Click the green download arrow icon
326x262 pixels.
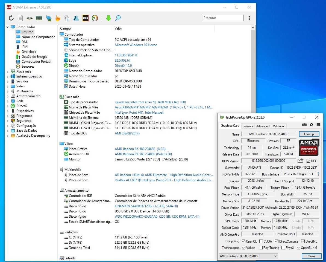108,18
